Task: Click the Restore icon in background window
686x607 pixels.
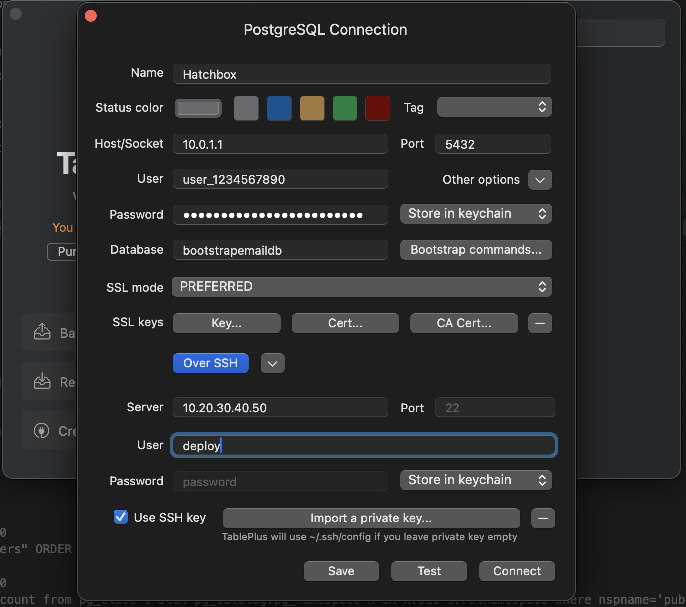Action: pos(42,381)
